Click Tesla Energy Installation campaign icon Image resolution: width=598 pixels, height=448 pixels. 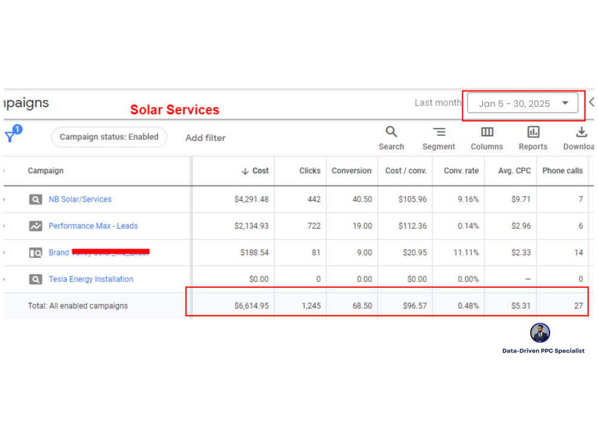pyautogui.click(x=35, y=279)
